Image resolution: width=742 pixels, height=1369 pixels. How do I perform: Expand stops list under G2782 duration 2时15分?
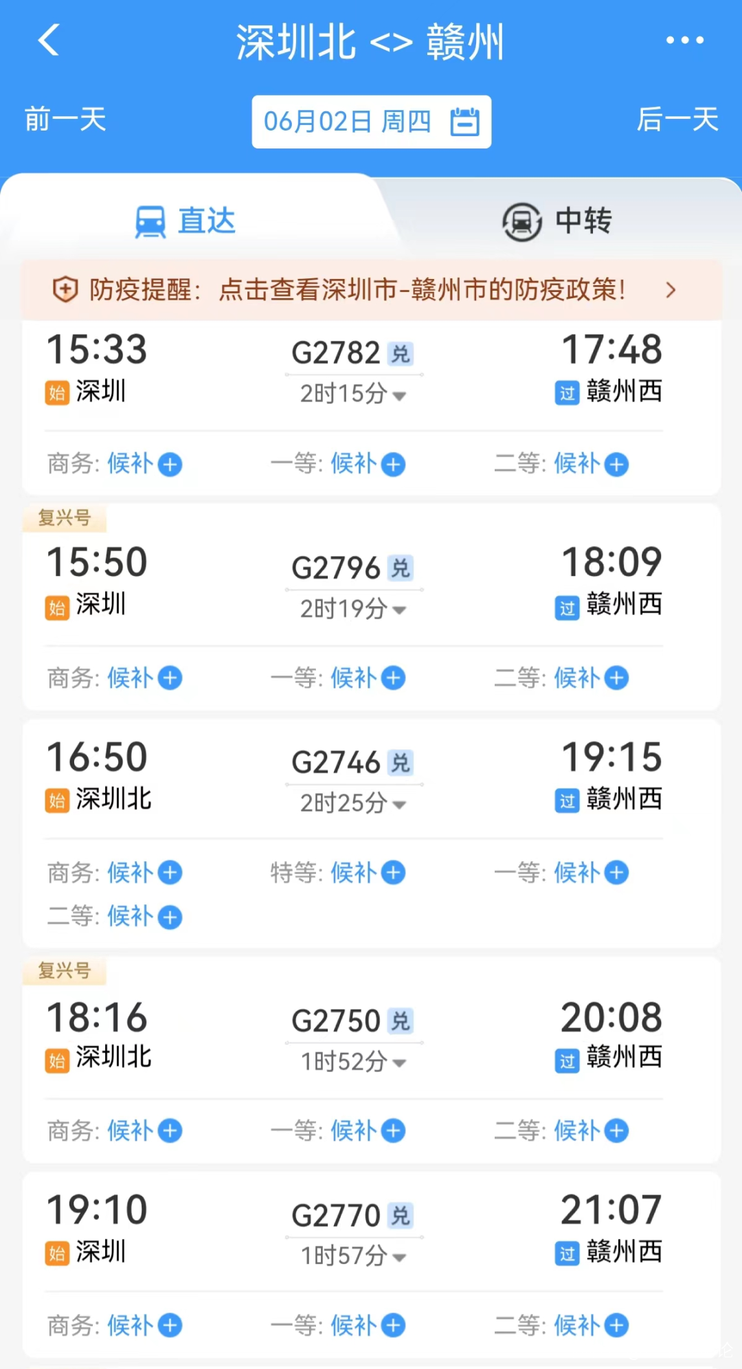(399, 395)
